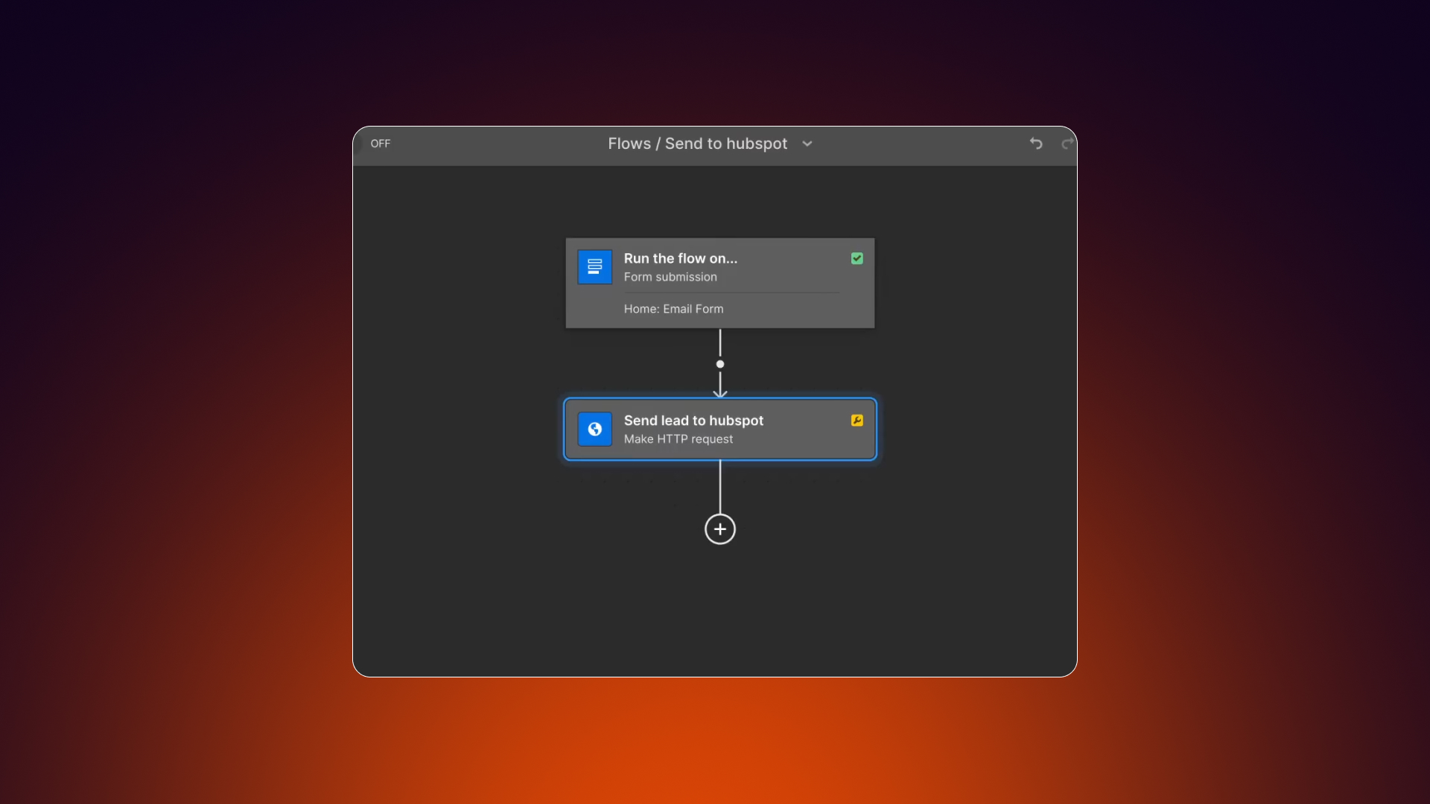Click the connector line below hubspot step

pos(719,486)
